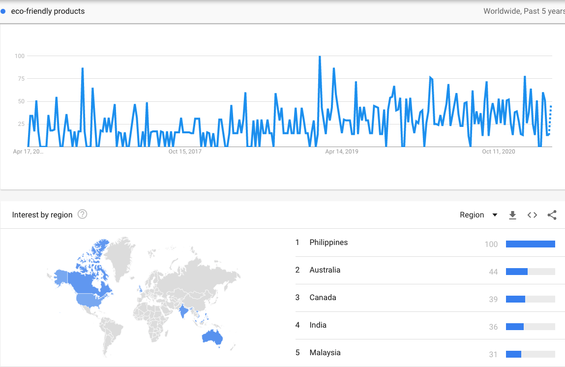Share the Interest by region panel
This screenshot has height=367, width=565.
(552, 215)
